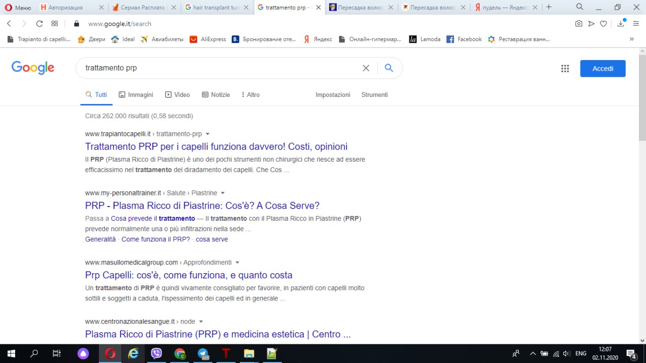Open the Facebook bookmark

point(464,39)
